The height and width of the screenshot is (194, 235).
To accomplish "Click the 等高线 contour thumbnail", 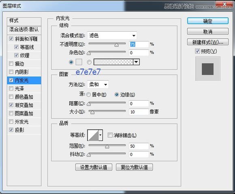I will [93, 135].
